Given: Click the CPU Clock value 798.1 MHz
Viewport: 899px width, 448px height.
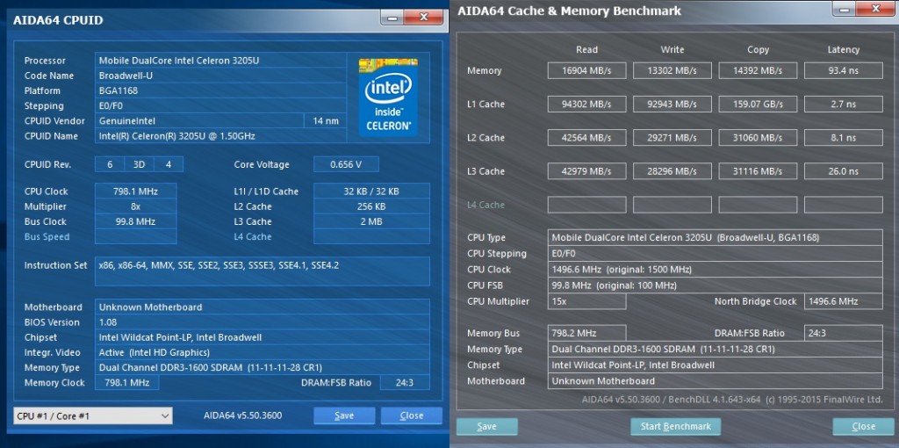Looking at the screenshot, I should point(135,191).
